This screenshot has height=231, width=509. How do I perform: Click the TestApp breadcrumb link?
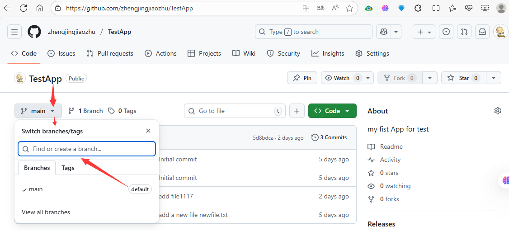(x=119, y=32)
